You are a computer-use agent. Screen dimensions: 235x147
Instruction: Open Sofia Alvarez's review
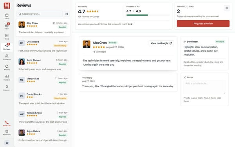43,65
